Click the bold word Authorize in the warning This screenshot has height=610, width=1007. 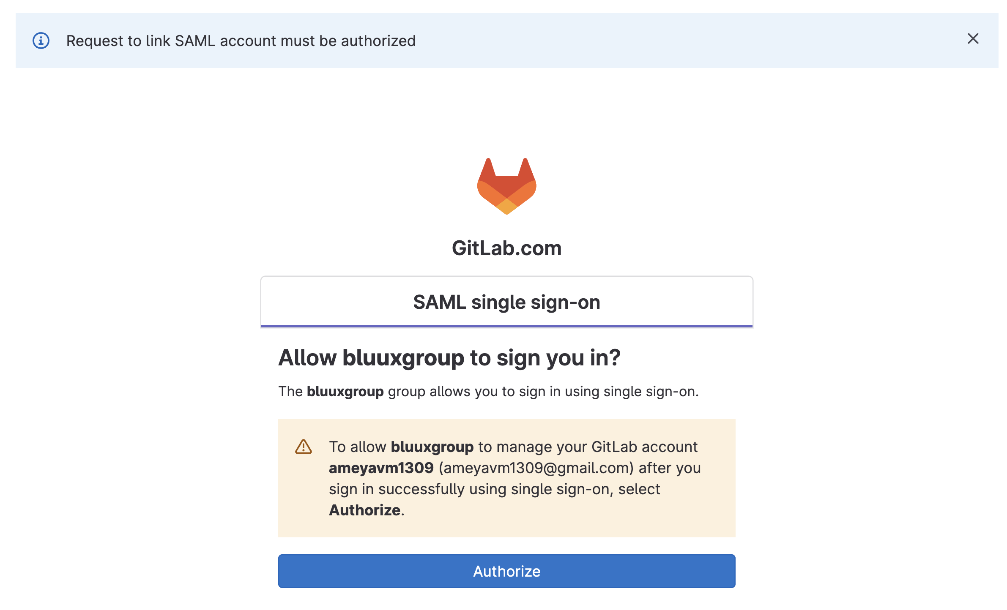point(364,510)
